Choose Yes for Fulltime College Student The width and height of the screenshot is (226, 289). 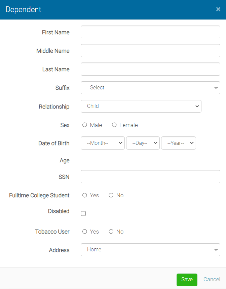tap(84, 195)
